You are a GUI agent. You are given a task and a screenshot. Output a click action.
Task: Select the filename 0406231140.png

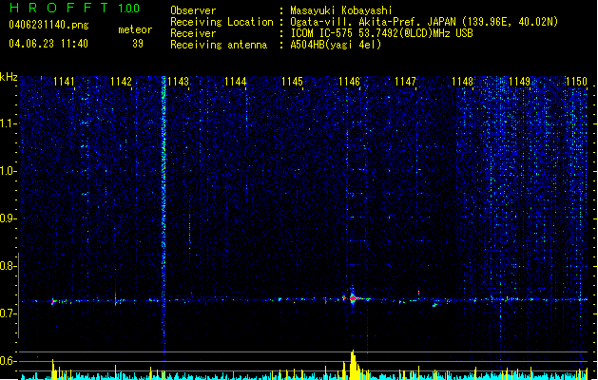click(48, 25)
